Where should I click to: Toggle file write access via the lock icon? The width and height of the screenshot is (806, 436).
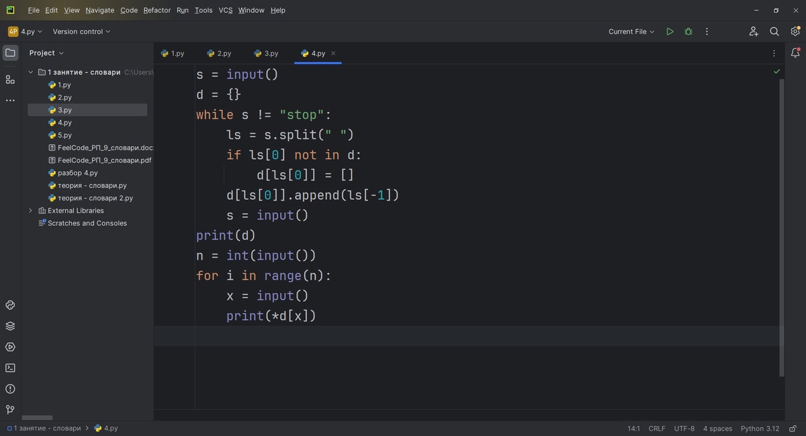pyautogui.click(x=792, y=427)
